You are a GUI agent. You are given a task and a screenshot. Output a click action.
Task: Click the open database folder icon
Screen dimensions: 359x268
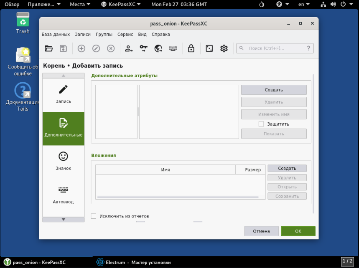tap(49, 48)
